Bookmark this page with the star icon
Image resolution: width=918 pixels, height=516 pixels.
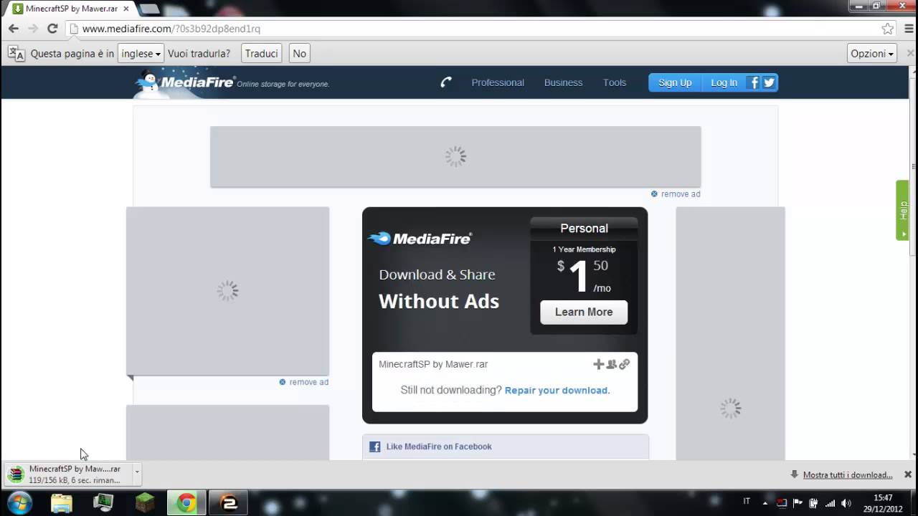[888, 29]
